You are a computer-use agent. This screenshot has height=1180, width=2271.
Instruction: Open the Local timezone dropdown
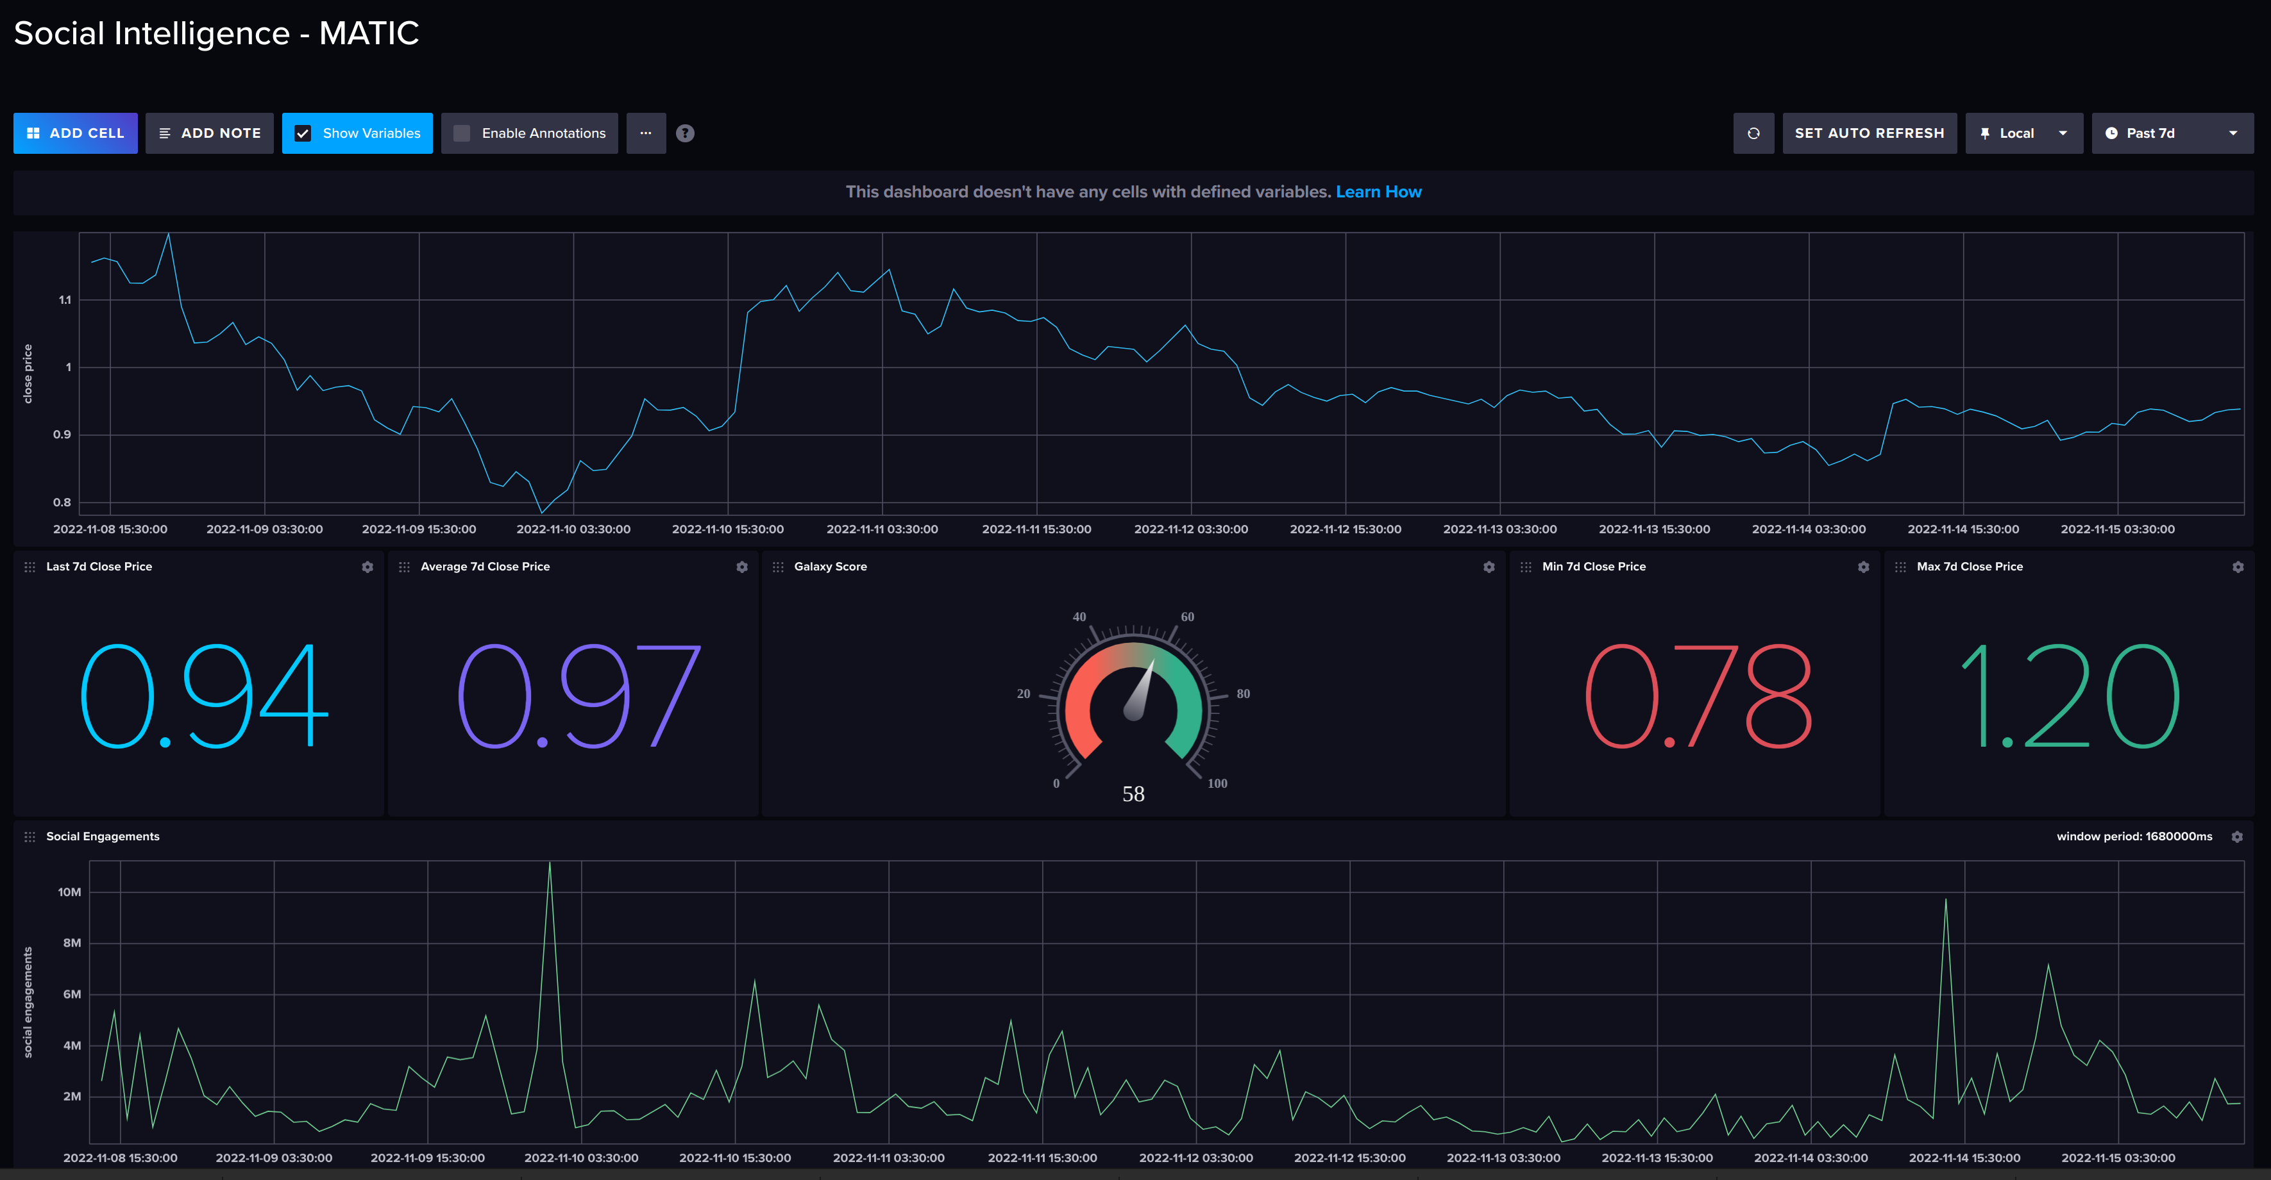point(2023,133)
